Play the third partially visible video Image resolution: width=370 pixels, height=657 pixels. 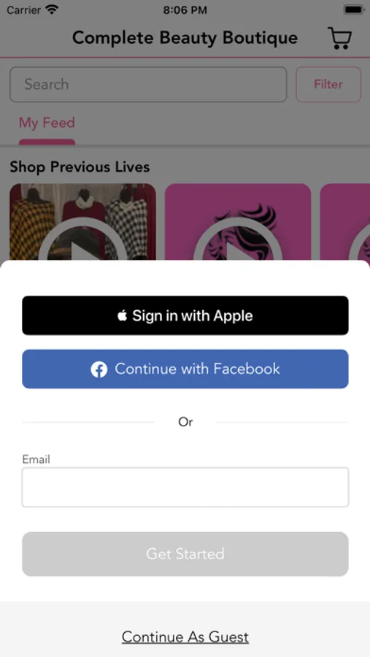point(360,247)
